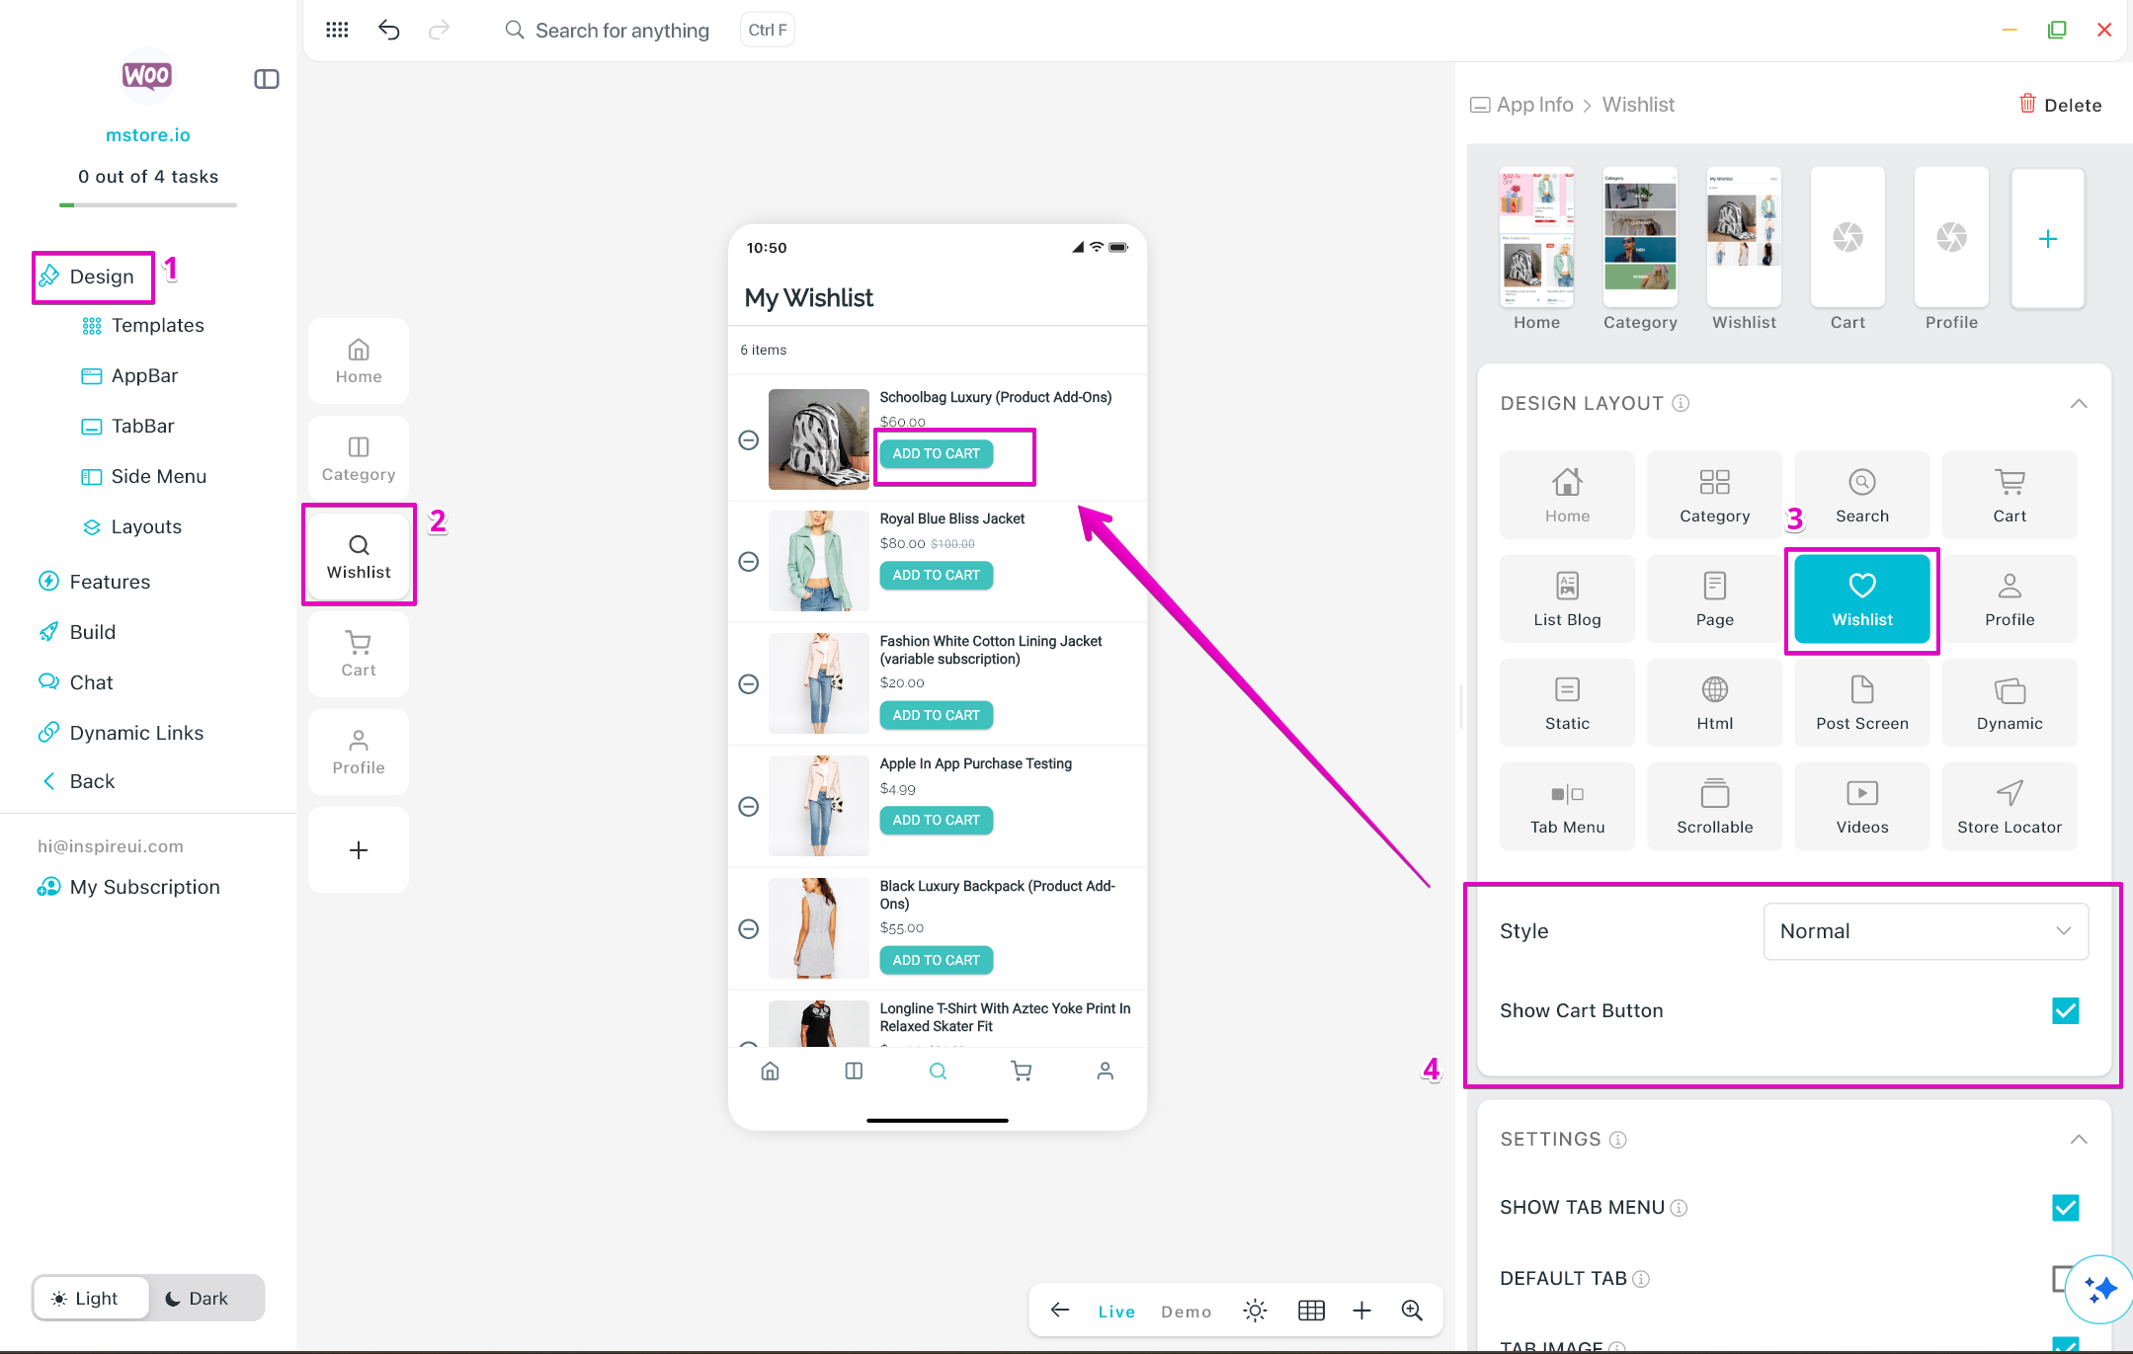Screen dimensions: 2133x1354
Task: Open the Templates menu item
Action: 157,325
